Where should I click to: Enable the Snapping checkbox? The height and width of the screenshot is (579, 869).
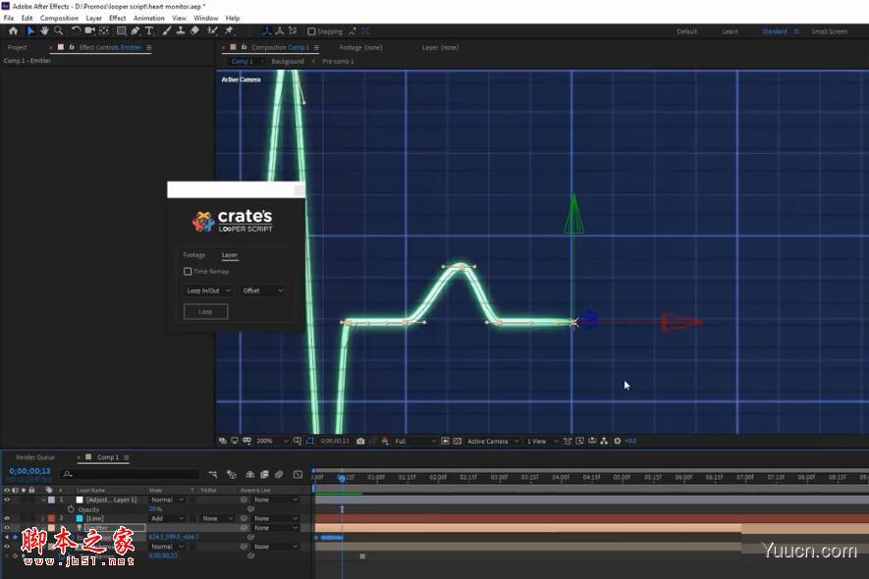point(311,31)
